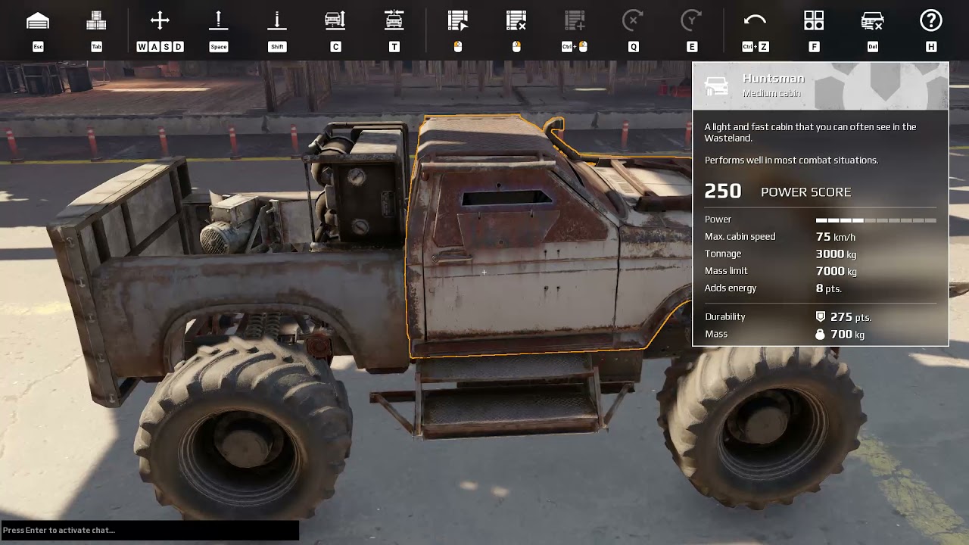Click the Space key label
The height and width of the screenshot is (545, 969).
pyautogui.click(x=218, y=47)
